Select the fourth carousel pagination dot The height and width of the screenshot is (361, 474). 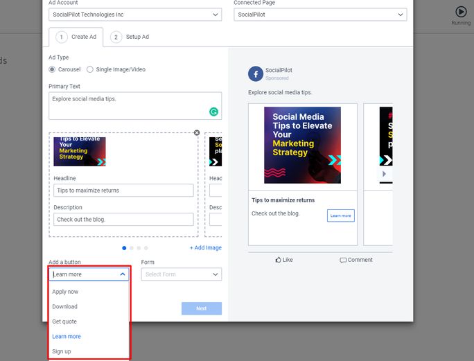point(146,248)
